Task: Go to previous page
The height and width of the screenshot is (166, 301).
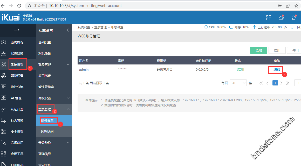Action: pyautogui.click(x=268, y=83)
